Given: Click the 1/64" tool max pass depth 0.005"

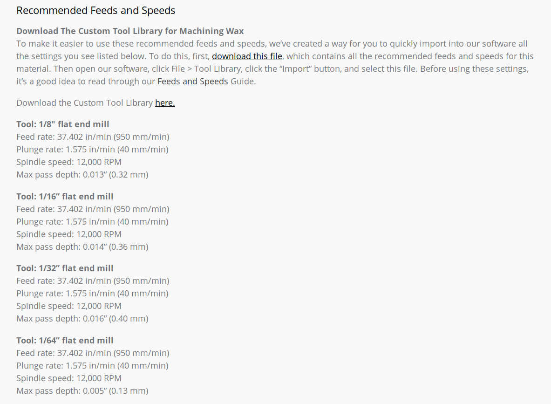Looking at the screenshot, I should pos(82,390).
